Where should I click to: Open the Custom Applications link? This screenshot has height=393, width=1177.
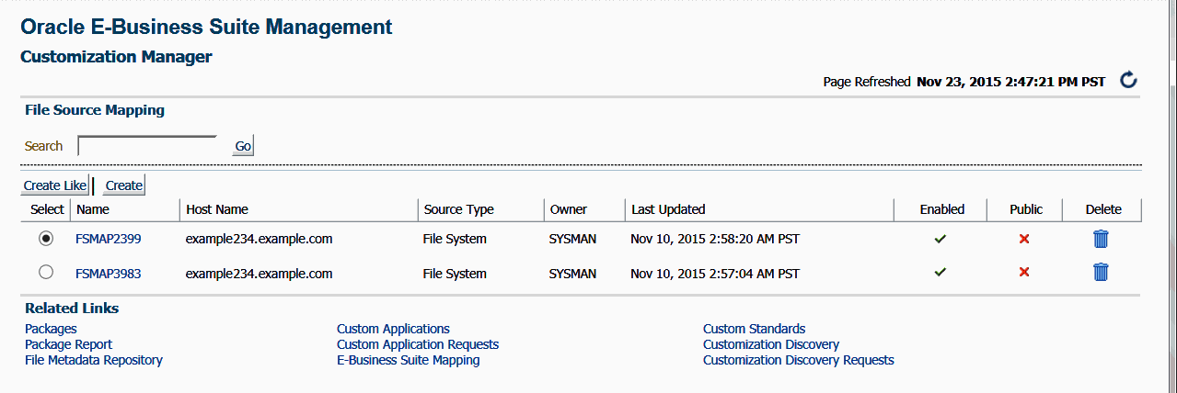[x=393, y=329]
